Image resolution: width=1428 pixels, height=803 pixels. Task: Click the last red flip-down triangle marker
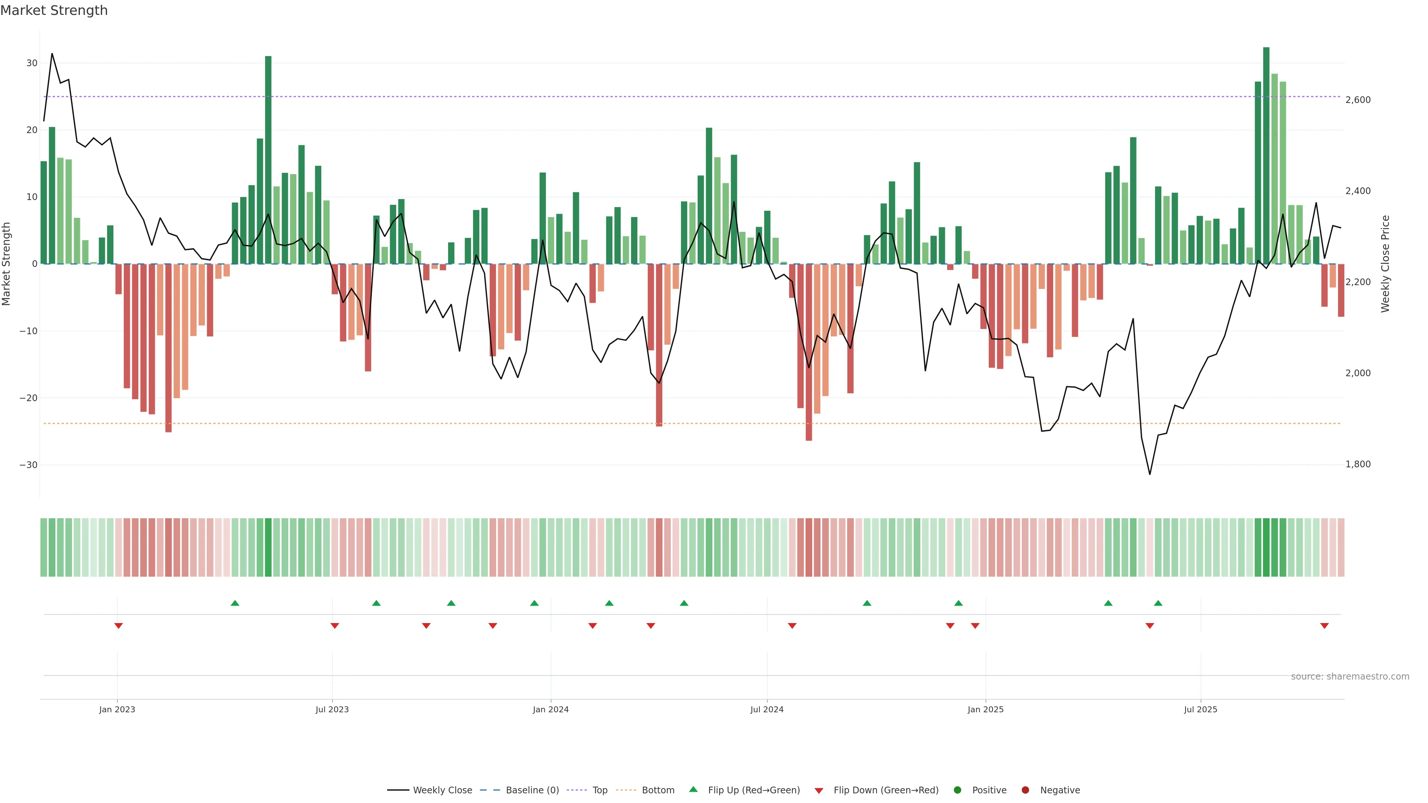point(1324,626)
